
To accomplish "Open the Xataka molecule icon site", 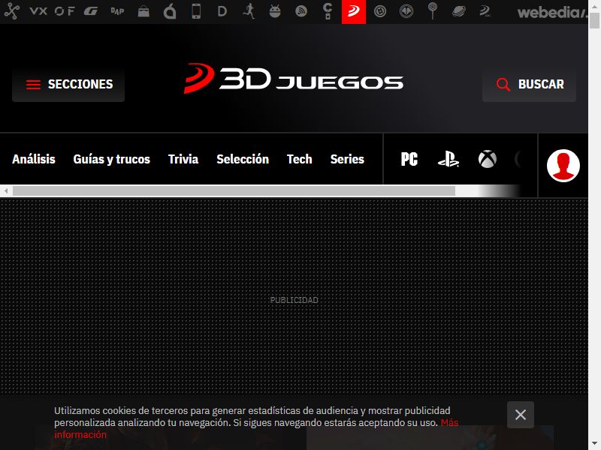I will tap(12, 11).
